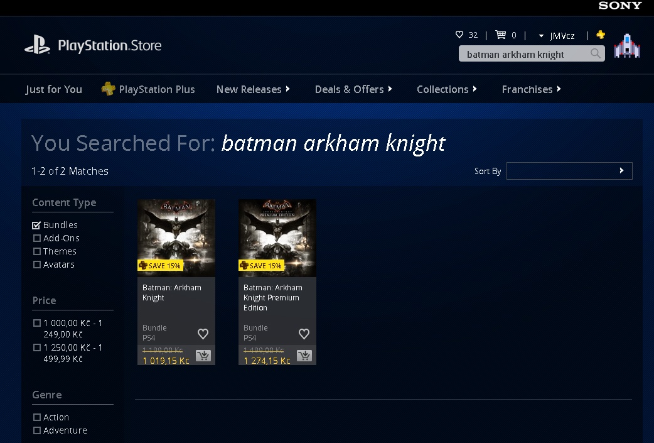Open the shopping cart icon in header
This screenshot has width=654, height=443.
[x=500, y=35]
